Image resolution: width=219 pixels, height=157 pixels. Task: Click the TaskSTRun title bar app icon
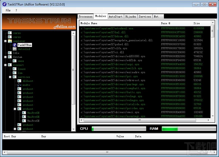(4, 4)
